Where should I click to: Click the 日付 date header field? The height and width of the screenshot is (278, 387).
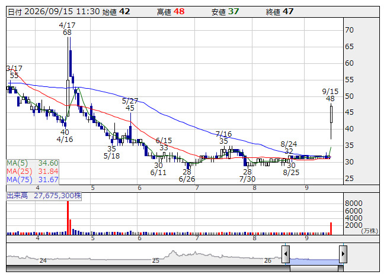(54, 12)
